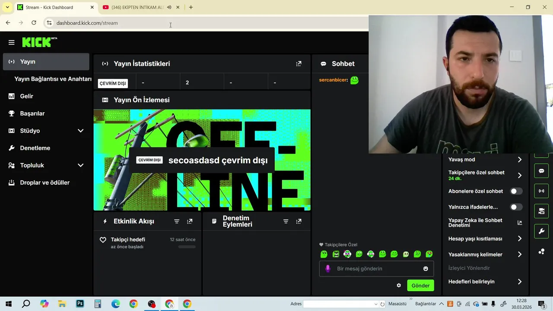The height and width of the screenshot is (311, 553).
Task: Open File Explorer from the taskbar
Action: coord(62,304)
